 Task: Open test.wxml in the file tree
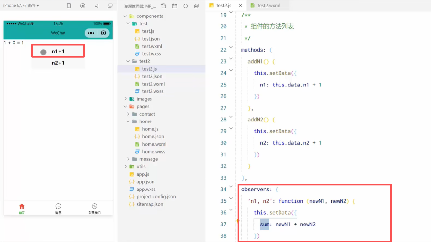(x=152, y=46)
